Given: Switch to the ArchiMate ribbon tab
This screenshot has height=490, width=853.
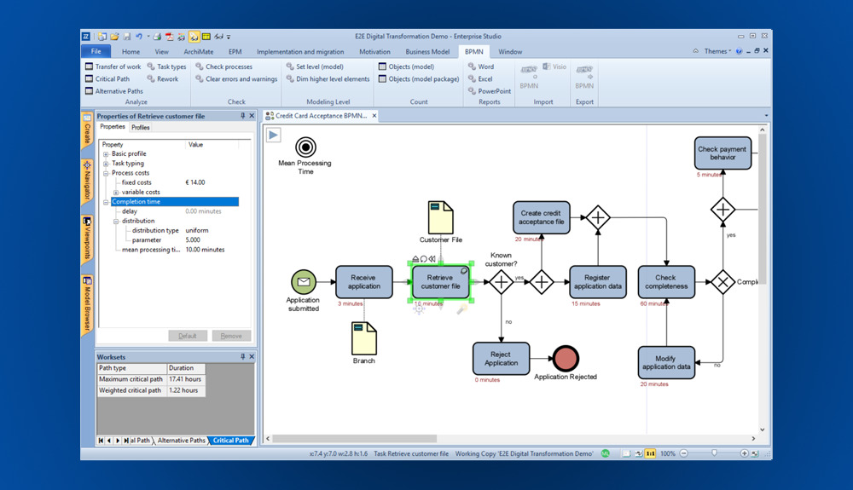Looking at the screenshot, I should click(199, 52).
